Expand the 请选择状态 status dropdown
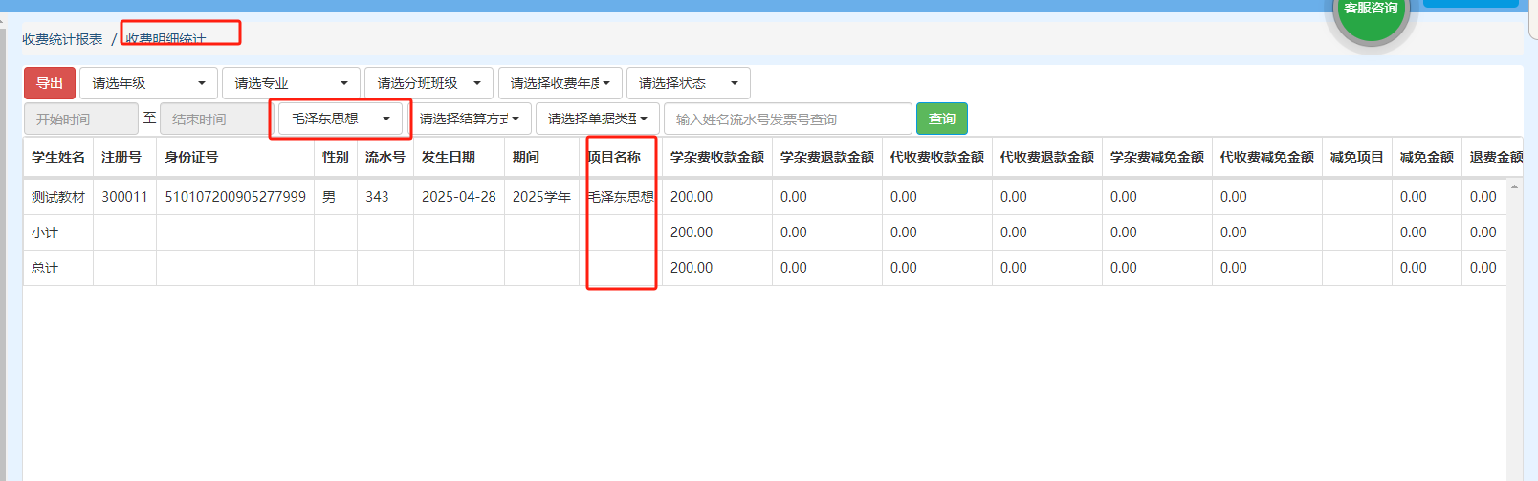 (688, 83)
